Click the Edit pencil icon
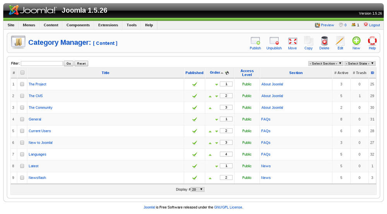This screenshot has height=214, width=387. pos(340,41)
